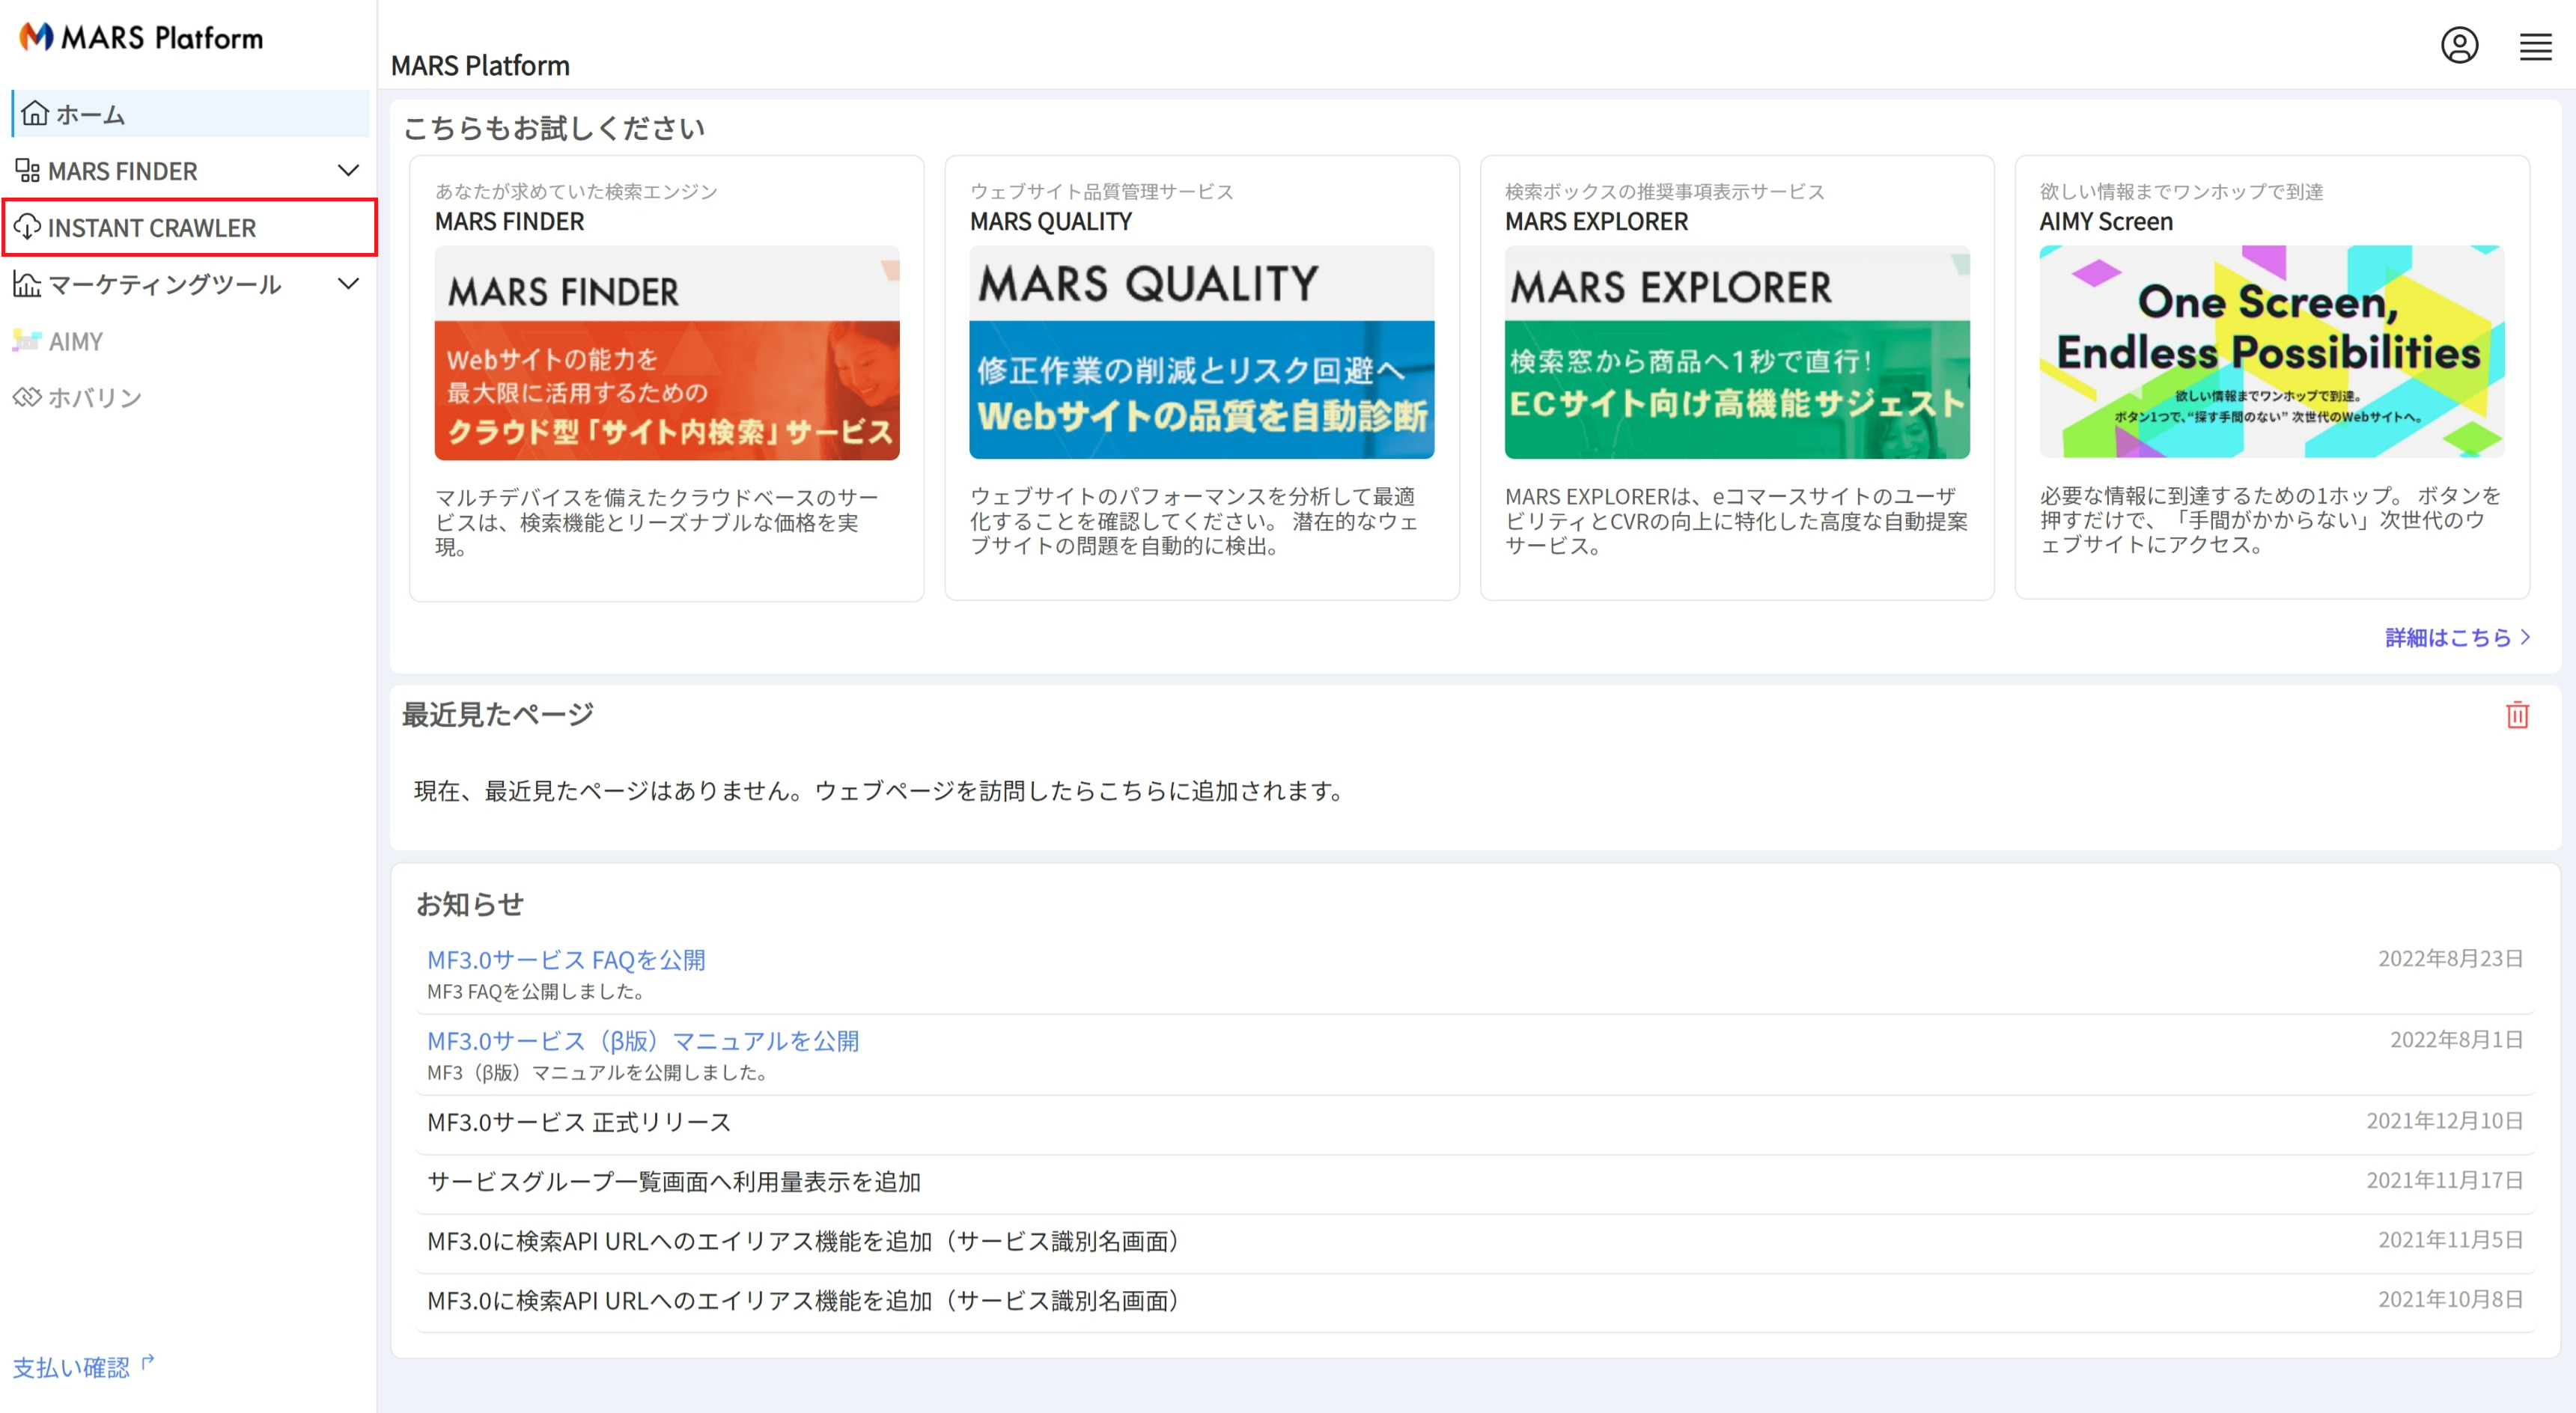Click the AIMY sidebar icon

pyautogui.click(x=27, y=341)
